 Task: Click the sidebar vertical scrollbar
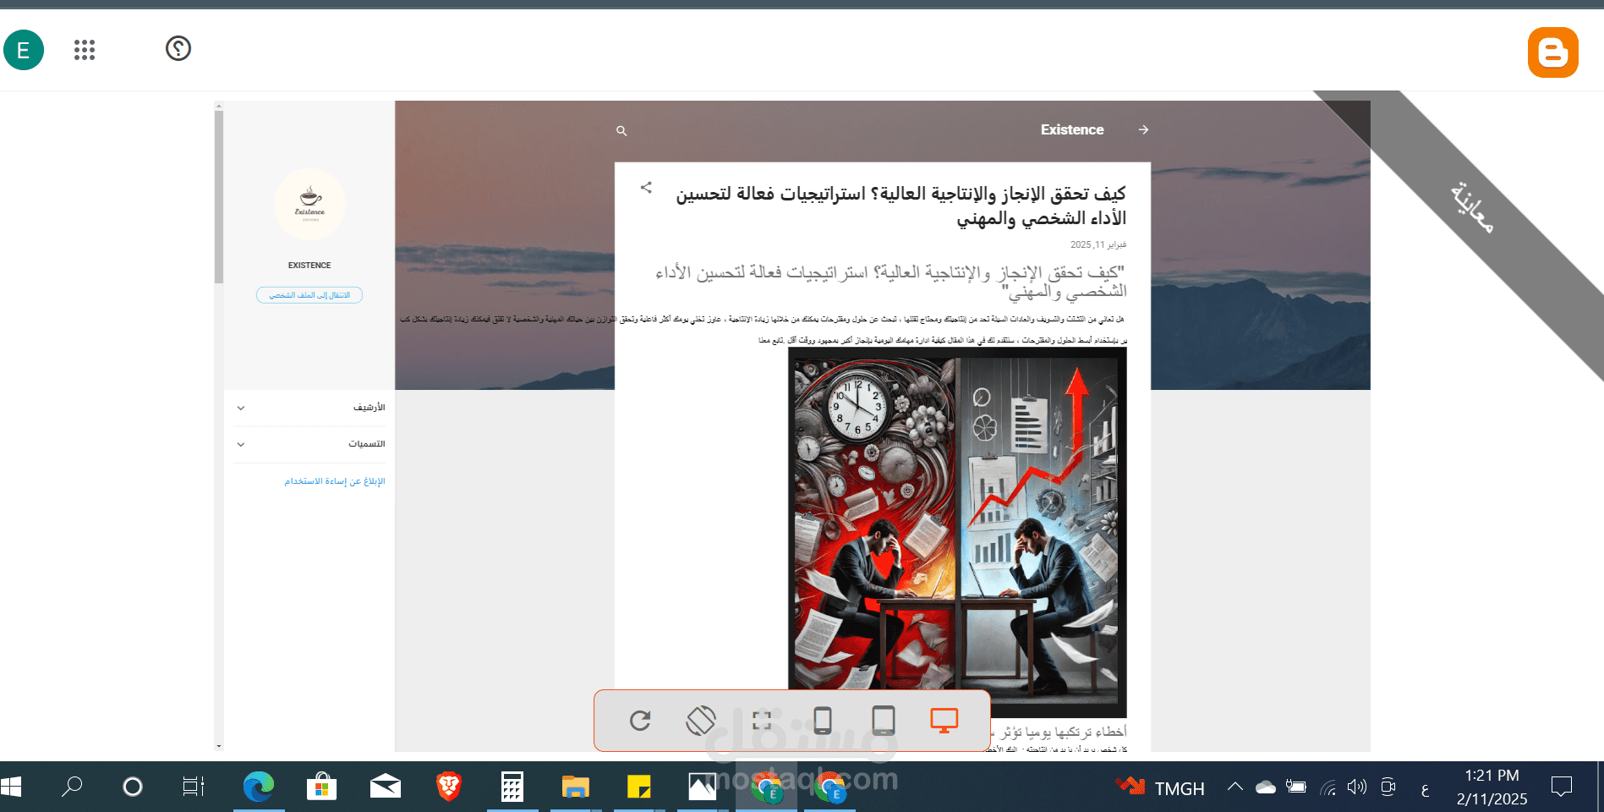click(219, 196)
